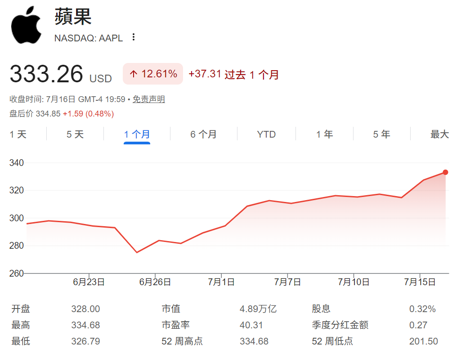Image resolution: width=452 pixels, height=349 pixels.
Task: Click the 7月10日 date axis label
Action: coord(354,282)
